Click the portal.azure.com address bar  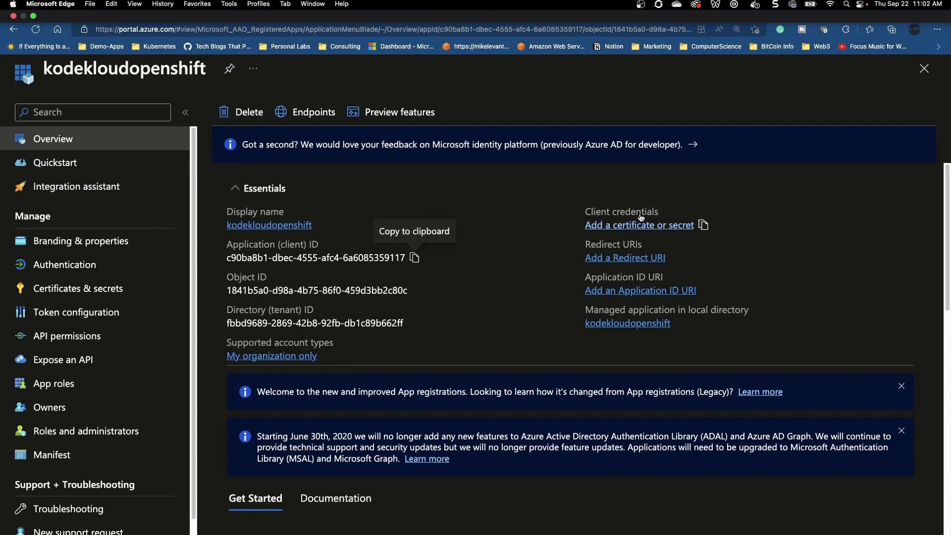393,29
